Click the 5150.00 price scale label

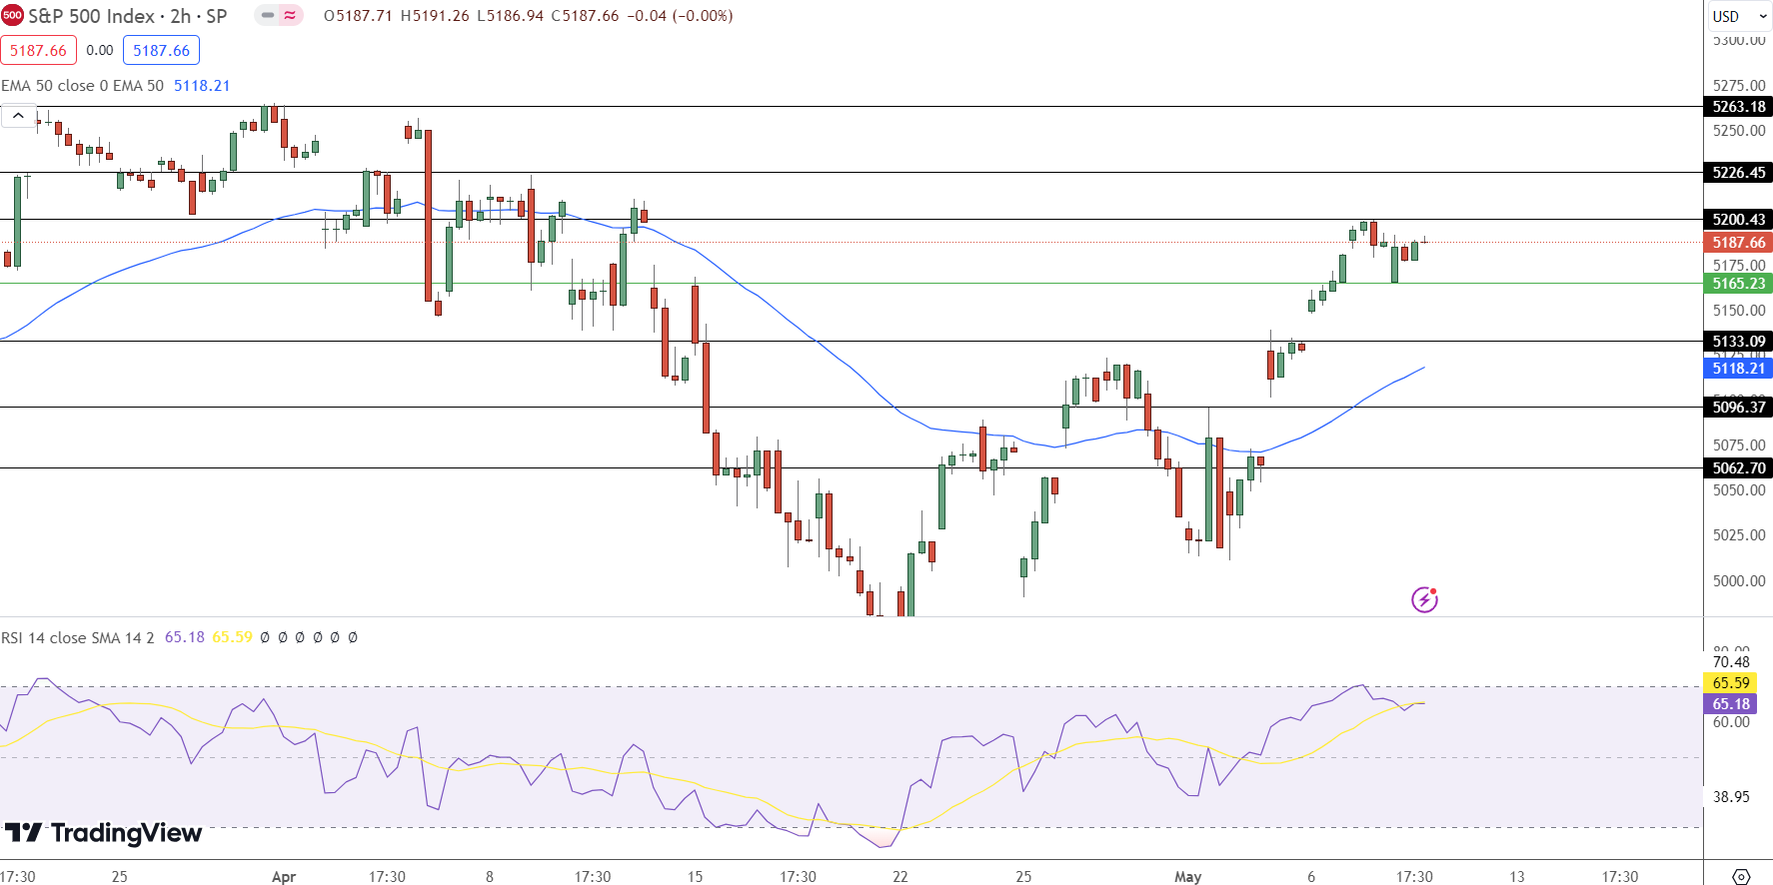tap(1739, 311)
